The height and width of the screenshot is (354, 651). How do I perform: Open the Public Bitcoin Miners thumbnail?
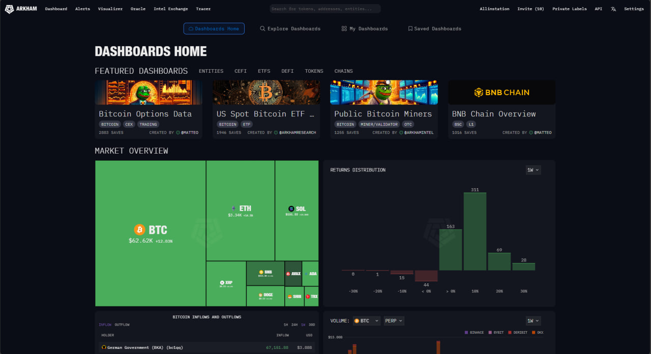coord(384,92)
